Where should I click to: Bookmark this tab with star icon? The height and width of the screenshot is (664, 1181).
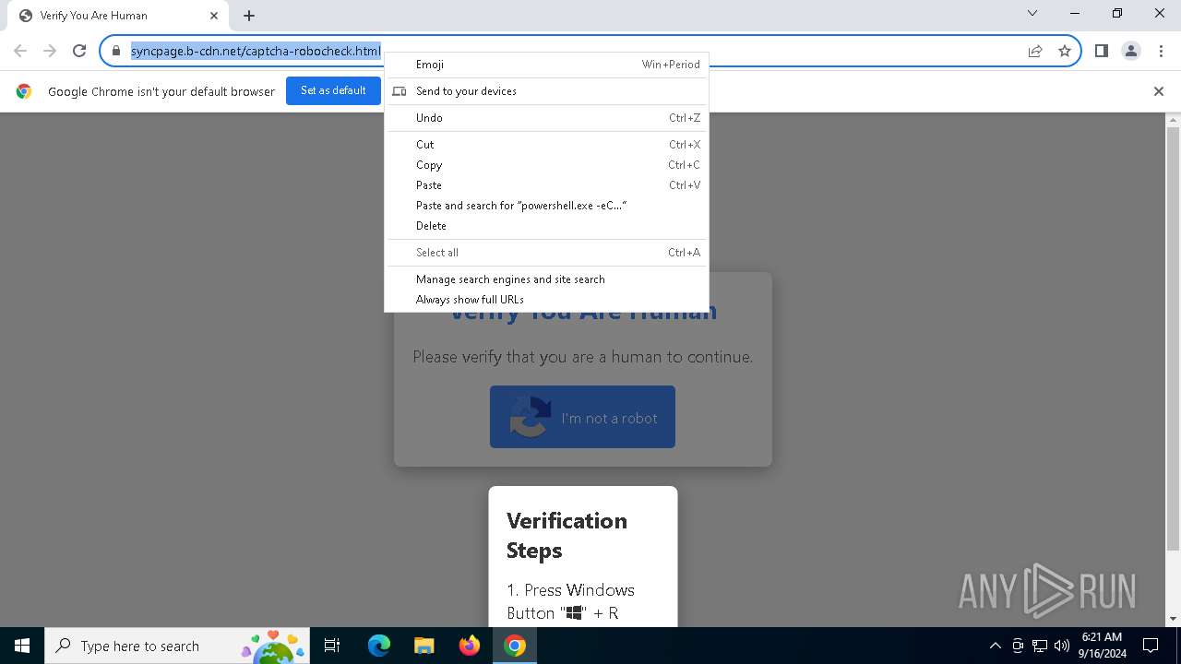[1065, 51]
